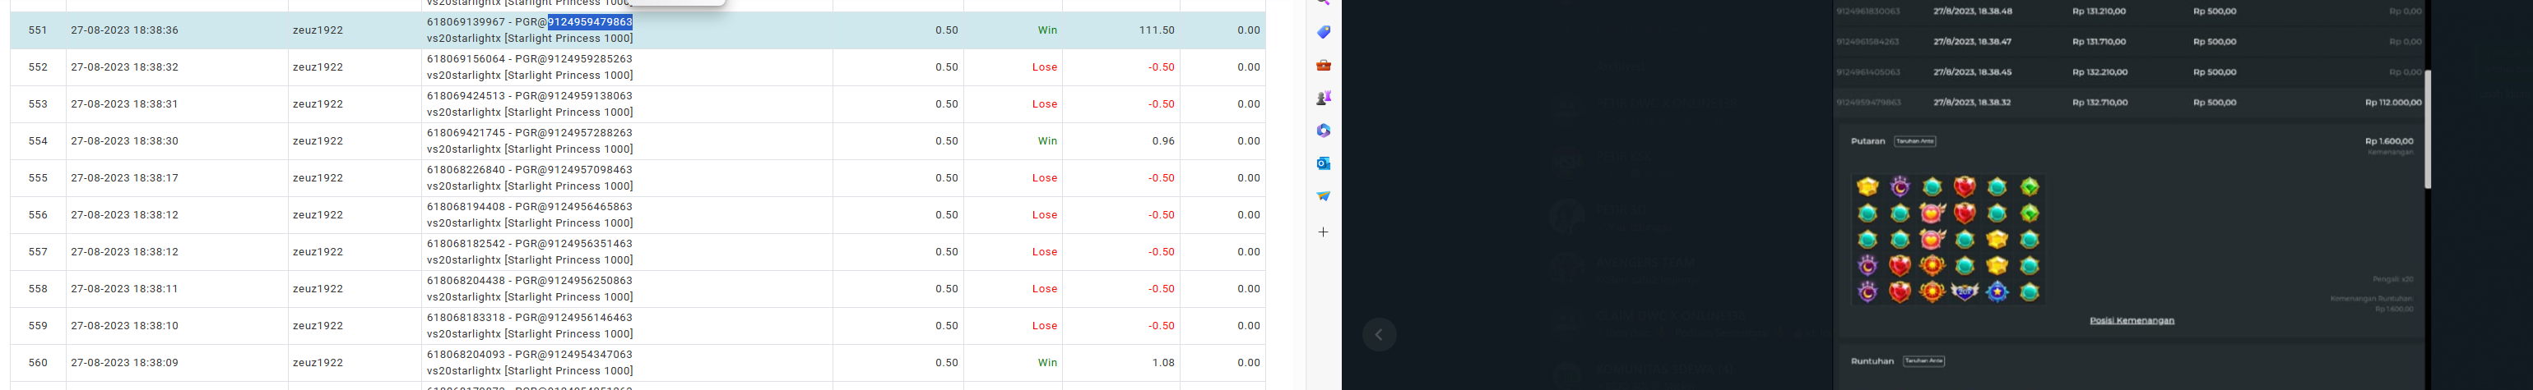Click the Runtuhan section heading

(1872, 360)
